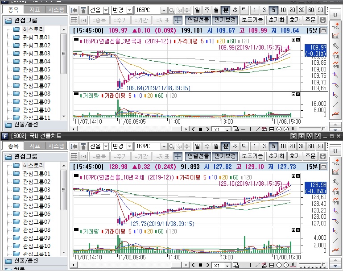
Task: Select 관심그룹03 in the upper tree
Action: (37, 54)
